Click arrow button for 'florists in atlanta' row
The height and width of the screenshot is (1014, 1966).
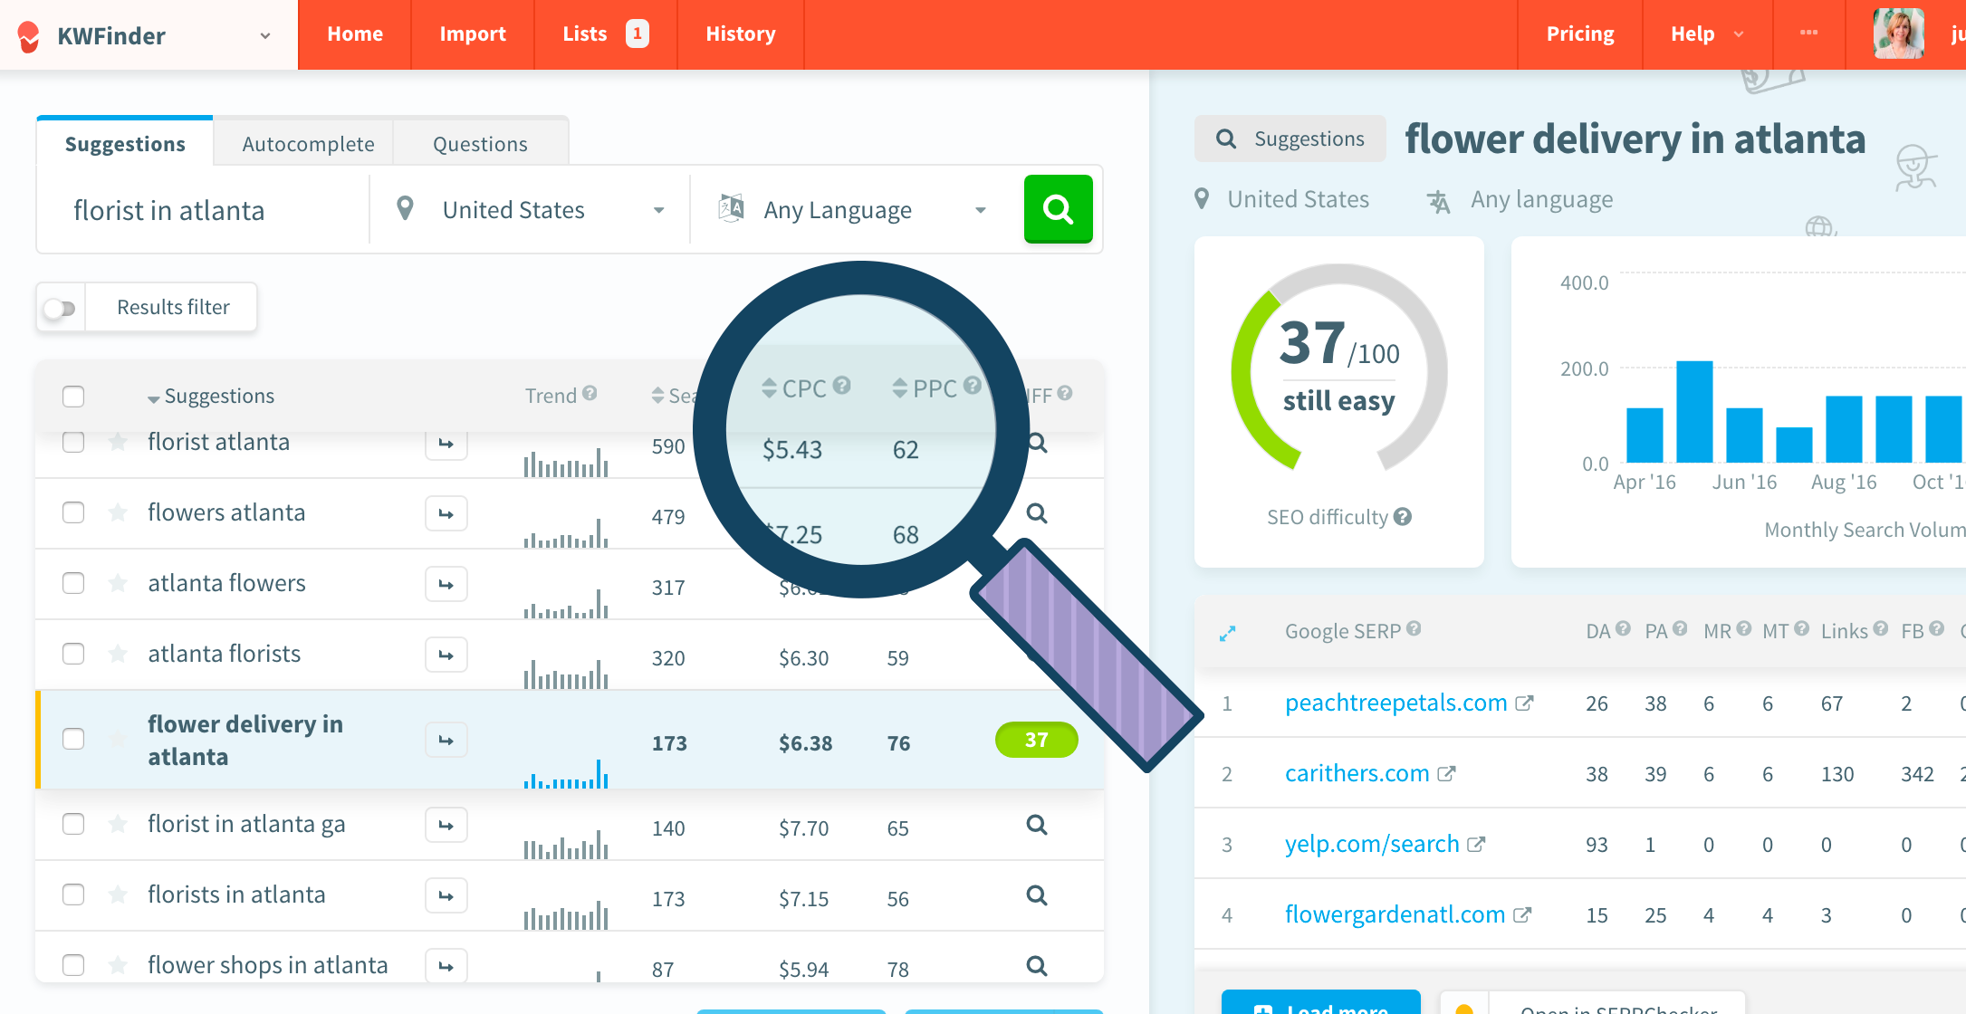pos(446,895)
